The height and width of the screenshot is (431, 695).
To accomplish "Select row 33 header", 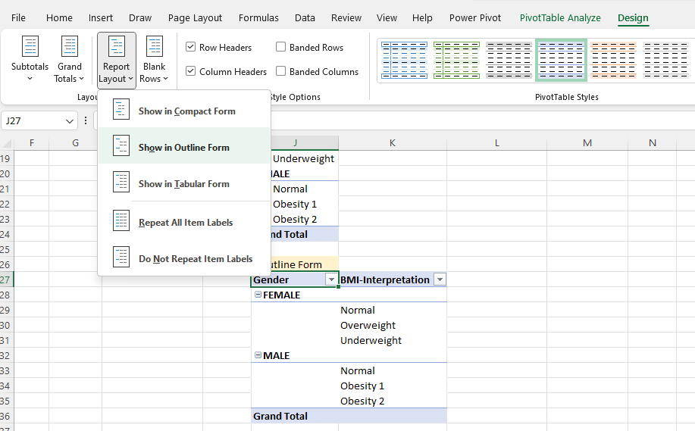I will click(6, 370).
